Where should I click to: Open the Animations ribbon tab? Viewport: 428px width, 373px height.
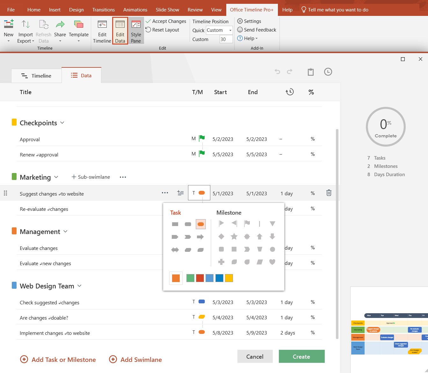(135, 10)
